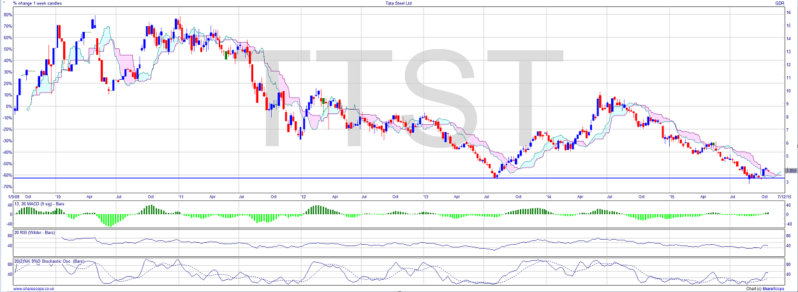This screenshot has height=292, width=798.
Task: Click the 3.855 current price tag
Action: (791, 170)
